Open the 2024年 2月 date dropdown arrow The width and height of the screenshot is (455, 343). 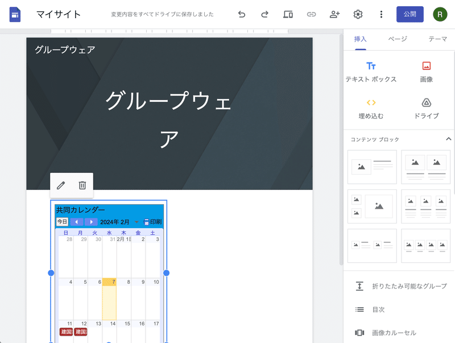(x=136, y=222)
